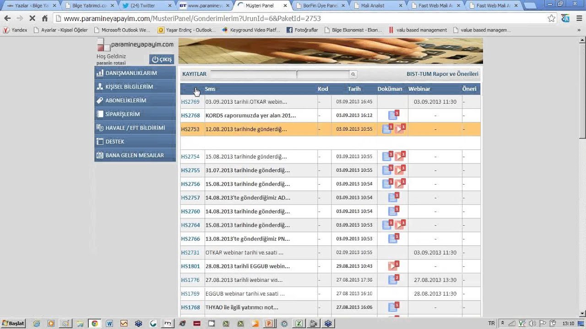The image size is (586, 329).
Task: Go to the browser home page icon
Action: (x=45, y=18)
